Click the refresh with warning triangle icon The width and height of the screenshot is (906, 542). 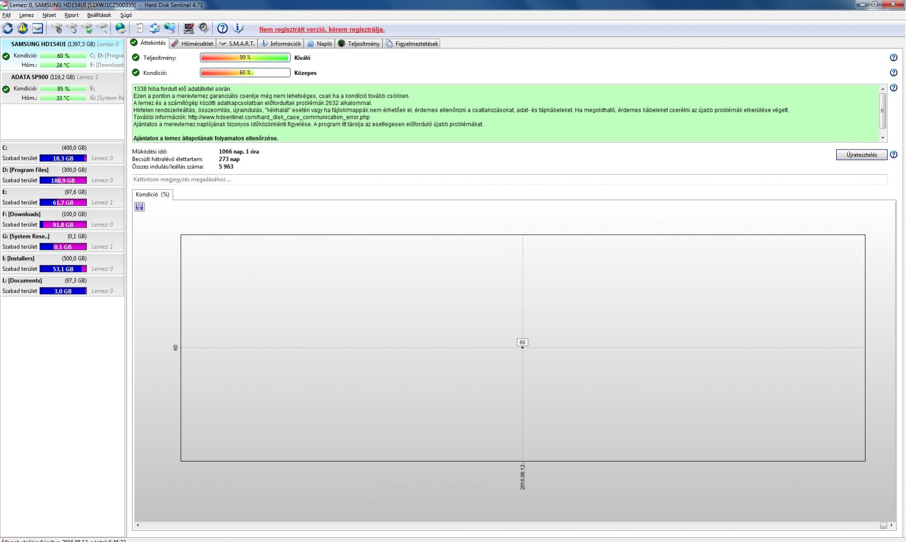point(23,29)
